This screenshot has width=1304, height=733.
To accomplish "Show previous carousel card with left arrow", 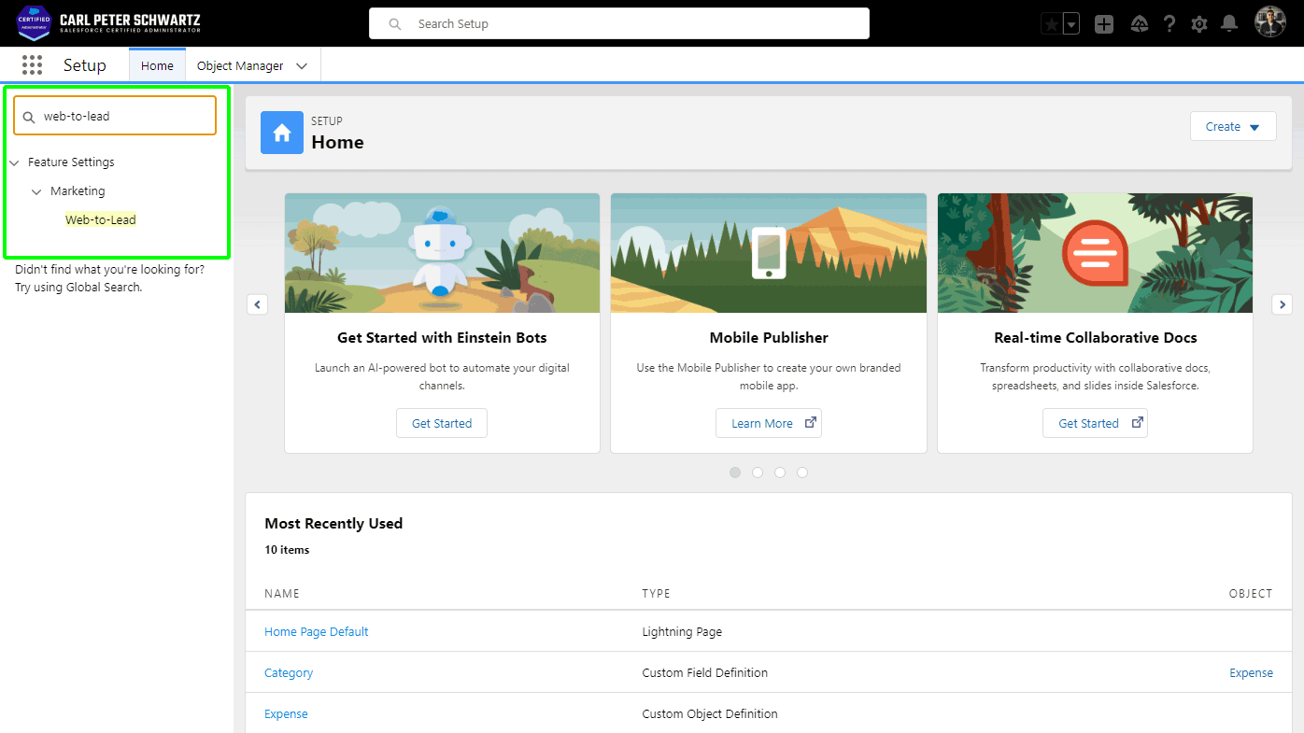I will pyautogui.click(x=258, y=304).
